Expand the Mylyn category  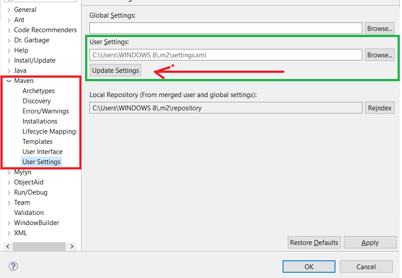pos(10,172)
